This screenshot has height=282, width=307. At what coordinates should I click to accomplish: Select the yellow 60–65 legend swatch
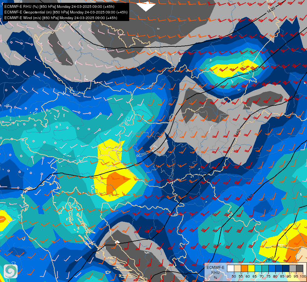[x=251, y=268]
